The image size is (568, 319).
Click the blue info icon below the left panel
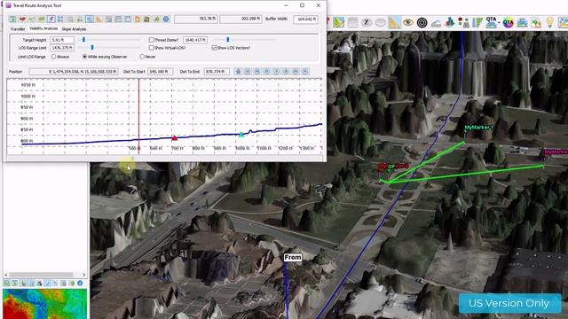80,284
